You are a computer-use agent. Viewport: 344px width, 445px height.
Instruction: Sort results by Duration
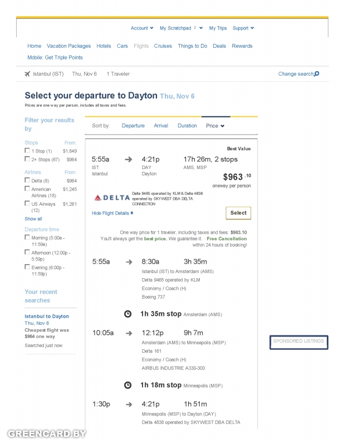point(187,126)
